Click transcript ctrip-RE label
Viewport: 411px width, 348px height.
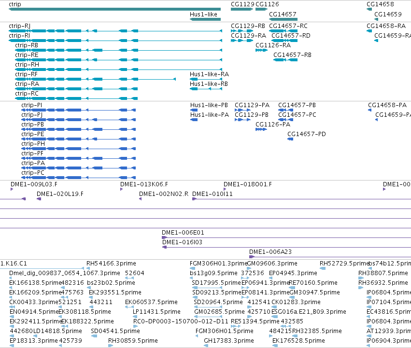[x=27, y=55]
